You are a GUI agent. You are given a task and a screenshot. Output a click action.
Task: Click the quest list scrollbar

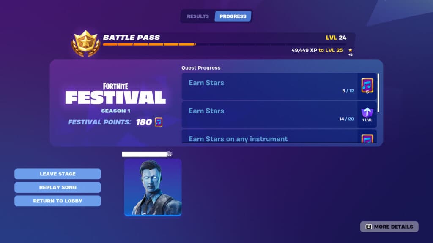pos(378,92)
